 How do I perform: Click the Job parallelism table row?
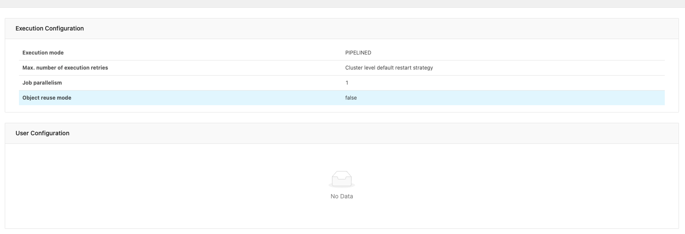tap(215, 83)
